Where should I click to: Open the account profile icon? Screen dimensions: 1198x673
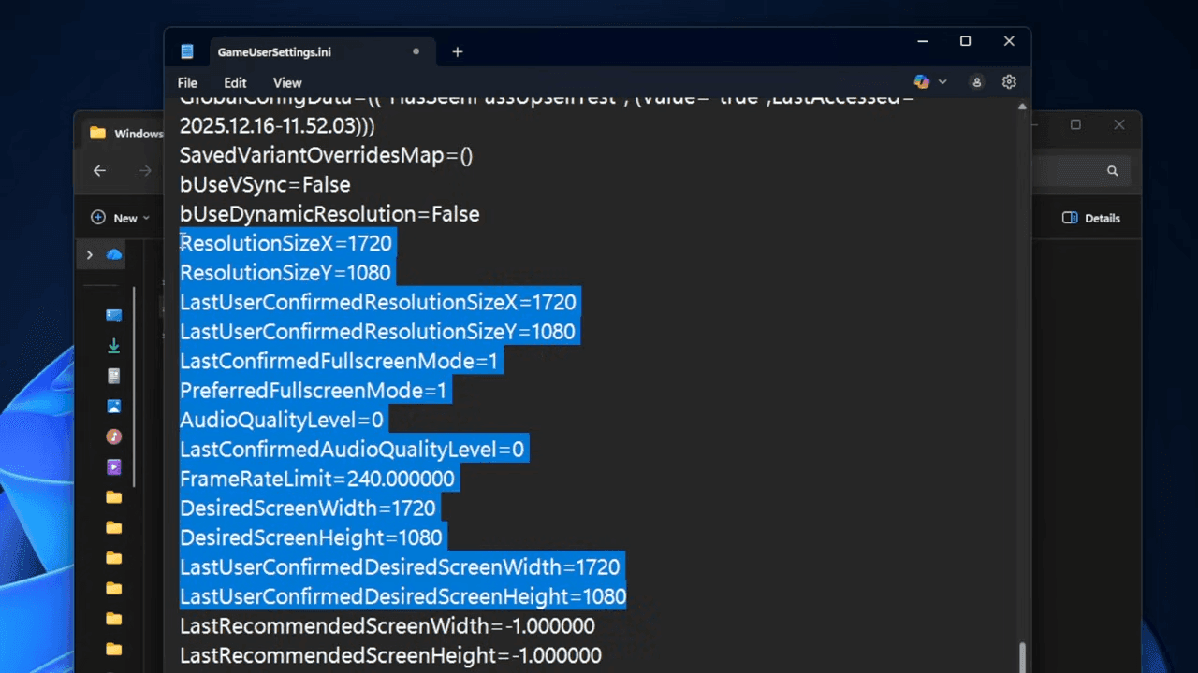pyautogui.click(x=976, y=82)
